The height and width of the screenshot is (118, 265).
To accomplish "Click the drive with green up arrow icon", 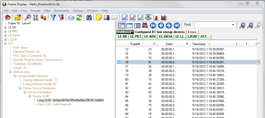I will click(x=148, y=17).
